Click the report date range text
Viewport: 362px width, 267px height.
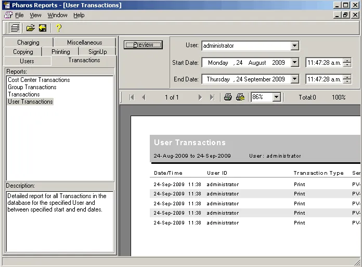click(x=192, y=156)
